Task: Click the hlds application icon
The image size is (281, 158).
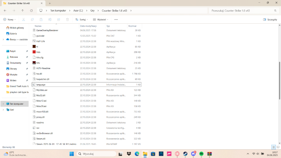Action: [x=34, y=52]
